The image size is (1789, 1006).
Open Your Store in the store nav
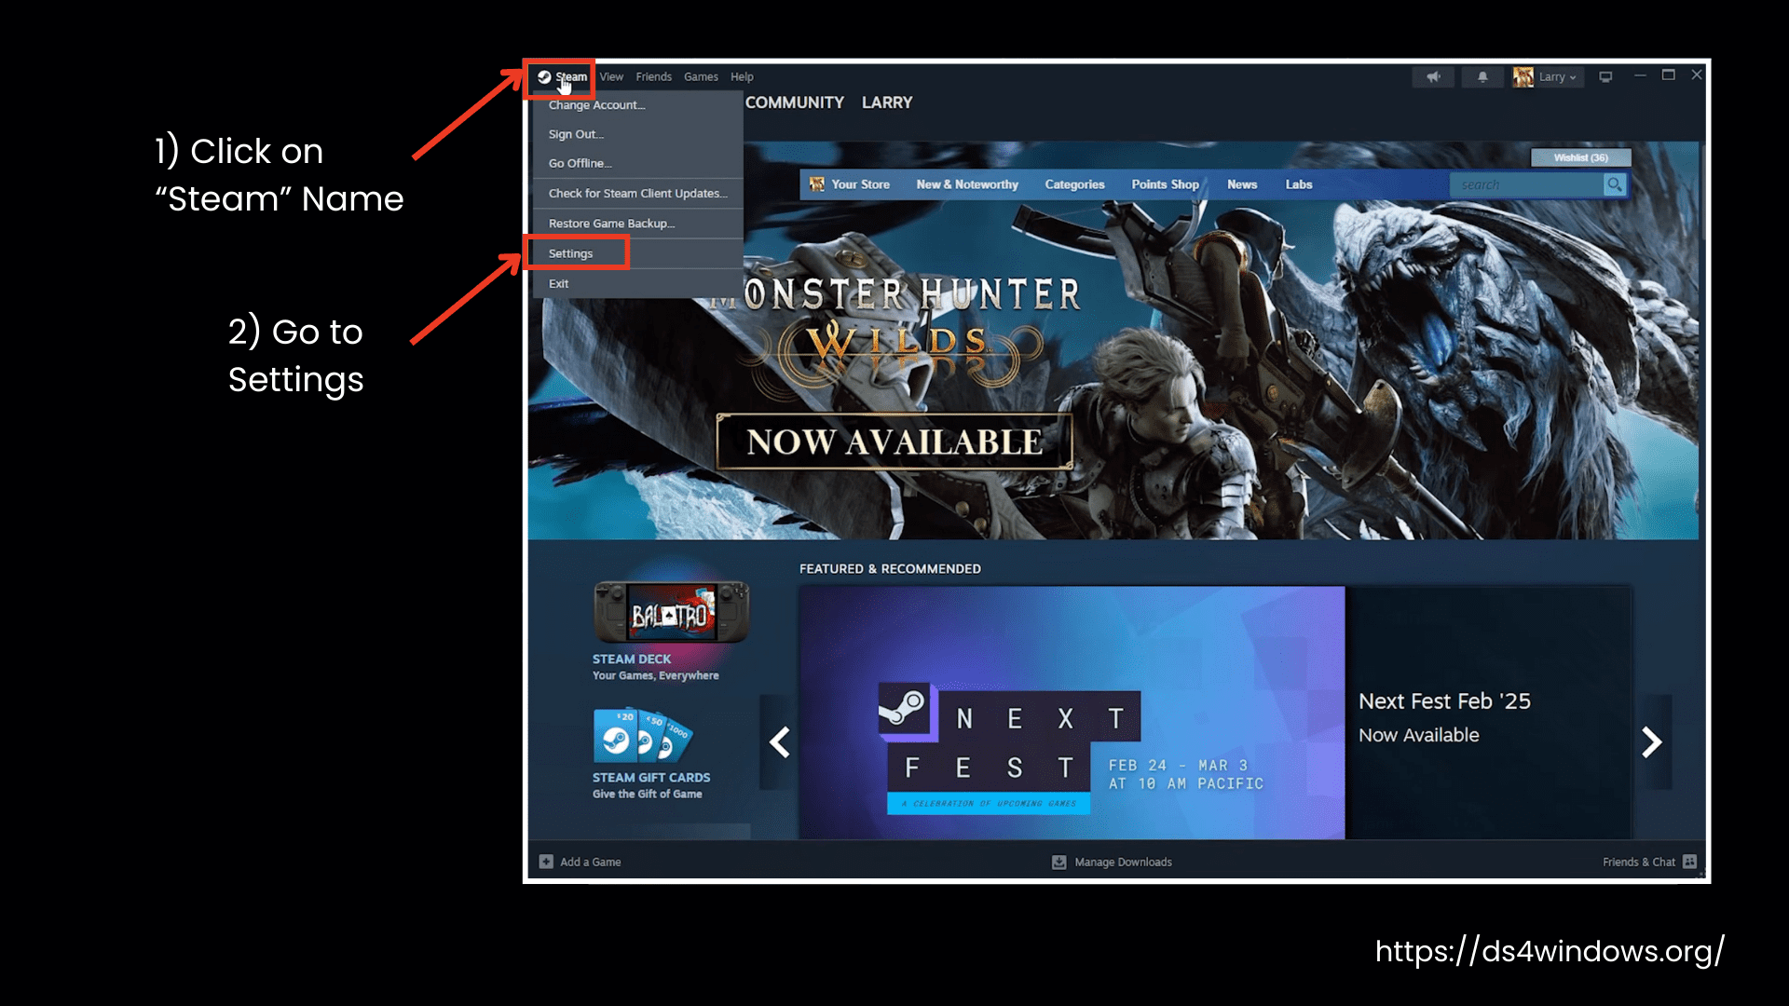point(850,184)
